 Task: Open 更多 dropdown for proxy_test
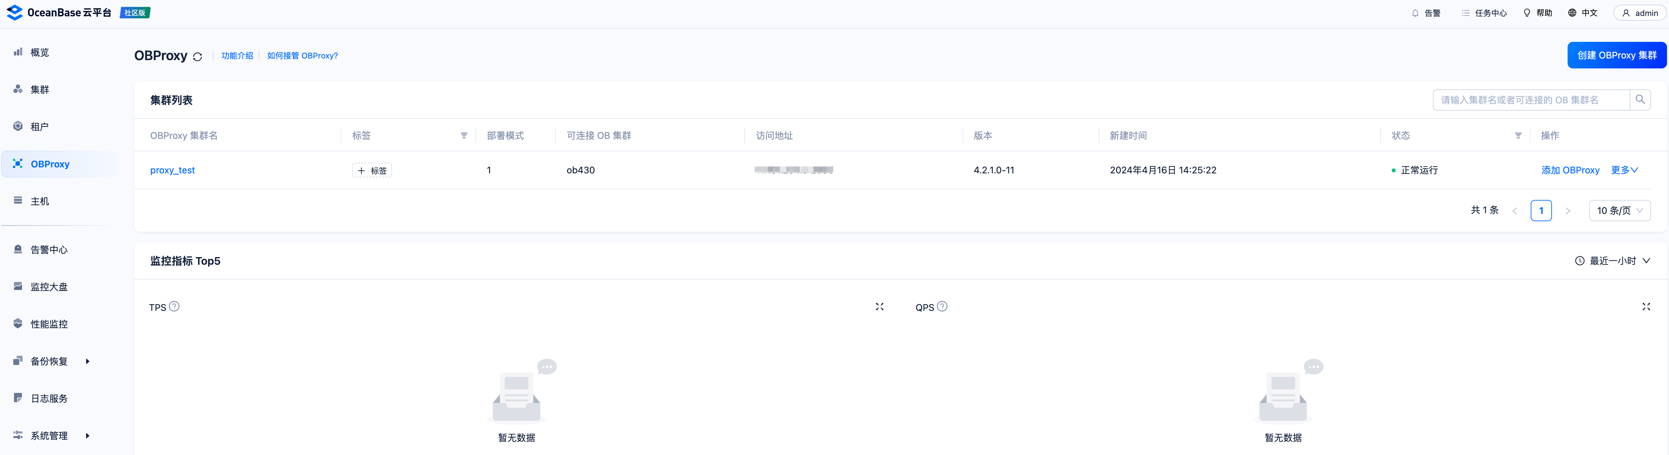tap(1624, 170)
